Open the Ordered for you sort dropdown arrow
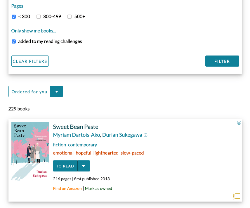The height and width of the screenshot is (208, 250). coord(57,91)
